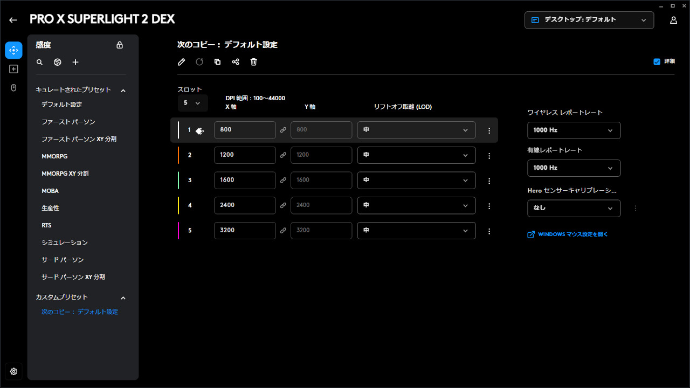Open more options for slot 4
This screenshot has width=690, height=388.
[489, 206]
